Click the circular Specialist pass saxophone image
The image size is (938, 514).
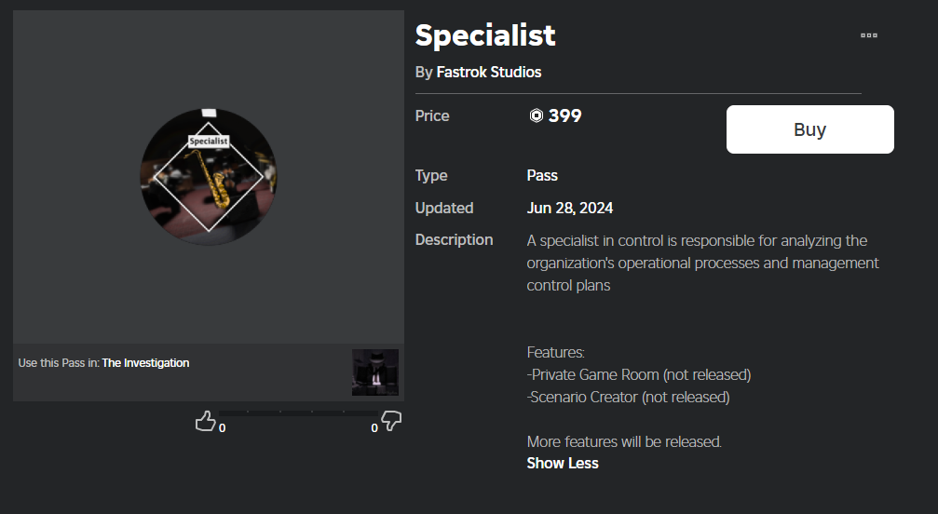[x=209, y=177]
